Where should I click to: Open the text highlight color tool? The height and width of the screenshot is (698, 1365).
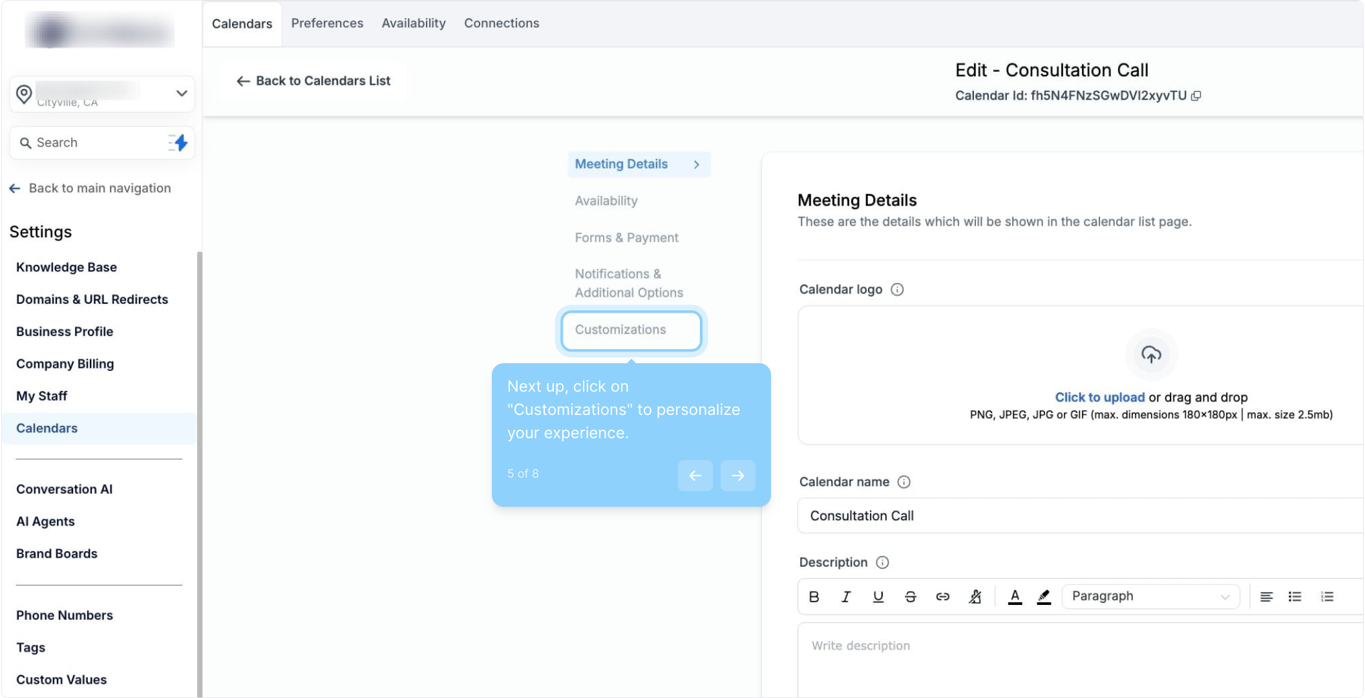[x=1044, y=597]
